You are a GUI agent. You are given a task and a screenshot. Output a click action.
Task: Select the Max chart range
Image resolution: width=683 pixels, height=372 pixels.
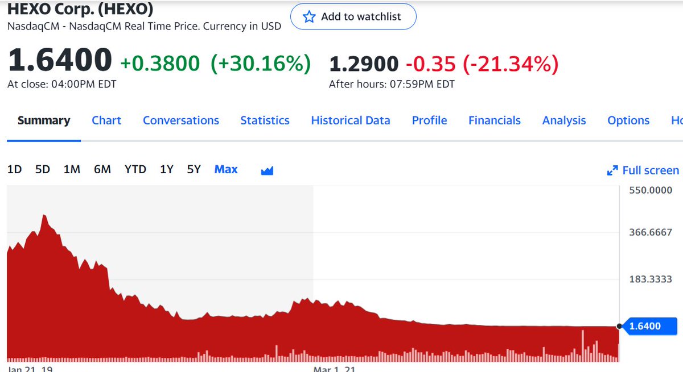click(226, 169)
